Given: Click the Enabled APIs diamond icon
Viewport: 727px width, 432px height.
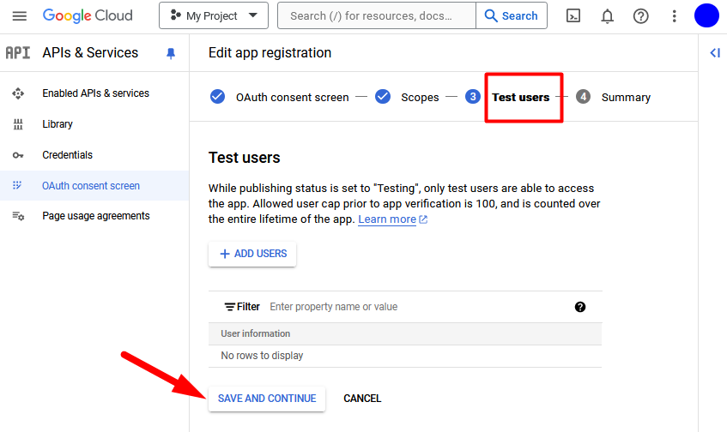Looking at the screenshot, I should [x=18, y=93].
